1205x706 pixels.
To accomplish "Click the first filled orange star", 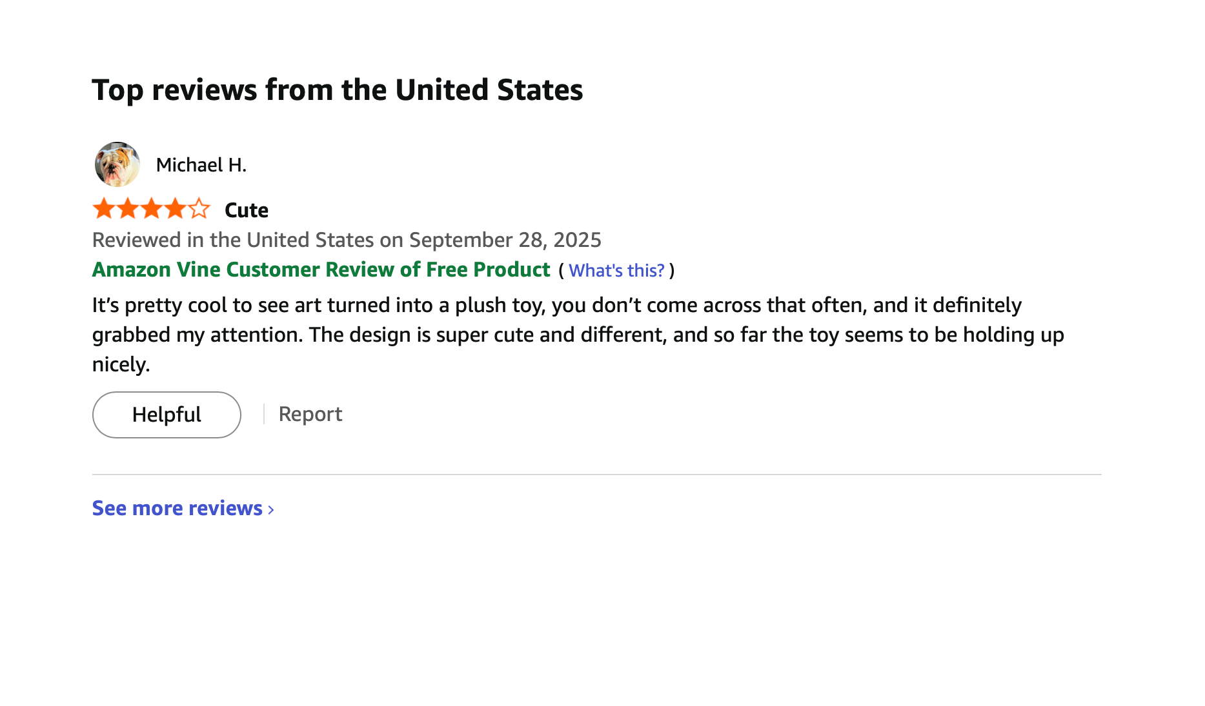I will (x=104, y=209).
